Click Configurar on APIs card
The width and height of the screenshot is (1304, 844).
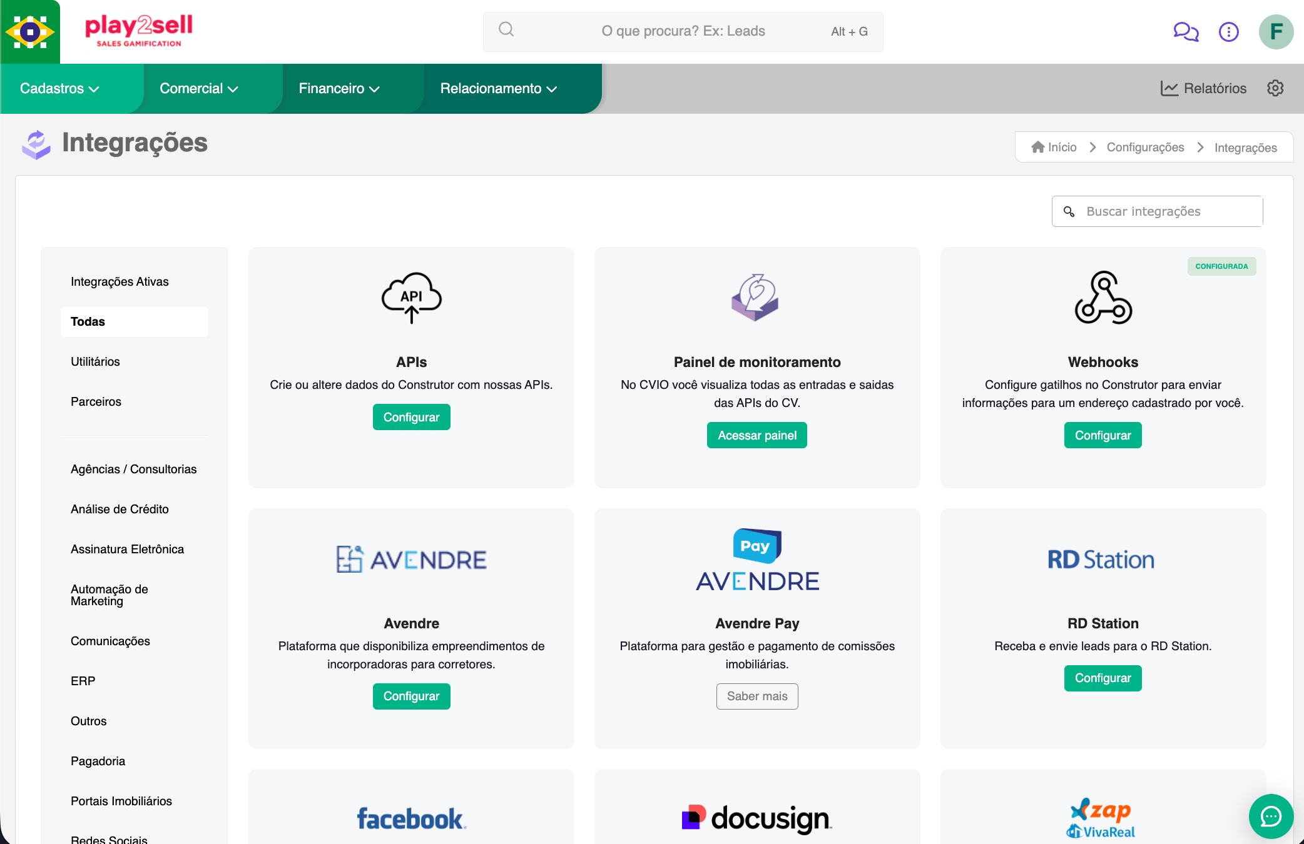(411, 417)
